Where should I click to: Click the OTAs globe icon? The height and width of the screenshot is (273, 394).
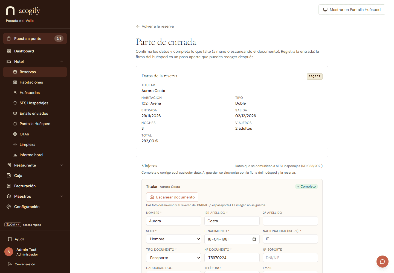coord(15,134)
